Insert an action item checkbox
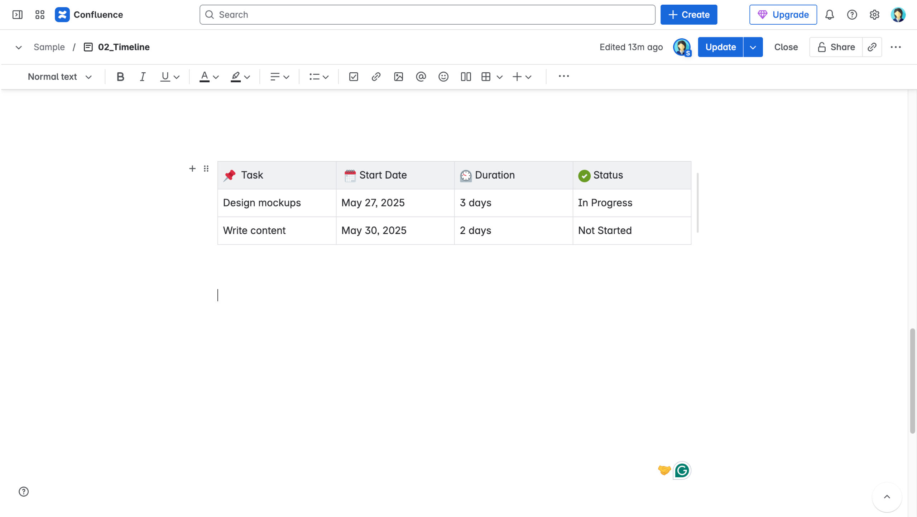Screen dimensions: 917x517 pos(354,77)
